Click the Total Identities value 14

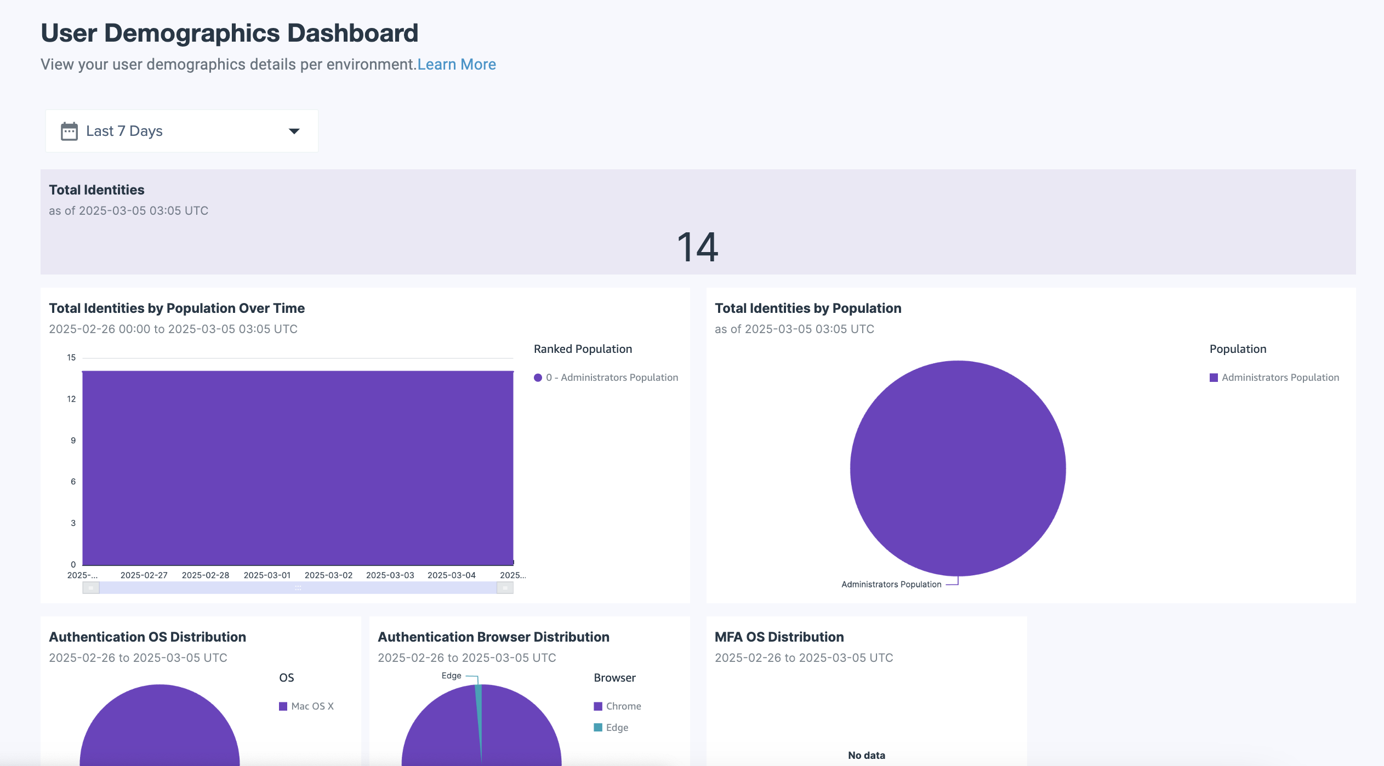(x=698, y=247)
